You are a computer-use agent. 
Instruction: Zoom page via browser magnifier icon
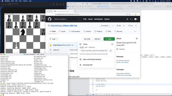point(127,14)
